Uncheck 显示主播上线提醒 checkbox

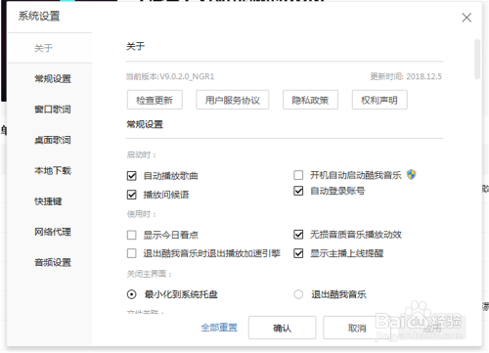click(298, 253)
